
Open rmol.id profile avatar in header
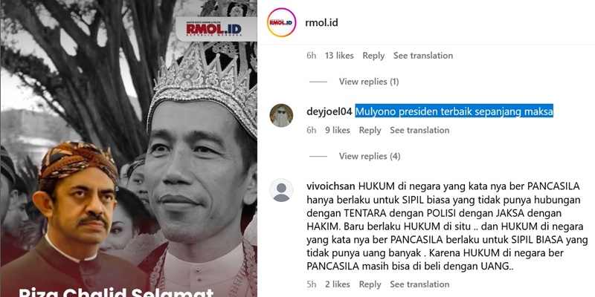[x=281, y=22]
